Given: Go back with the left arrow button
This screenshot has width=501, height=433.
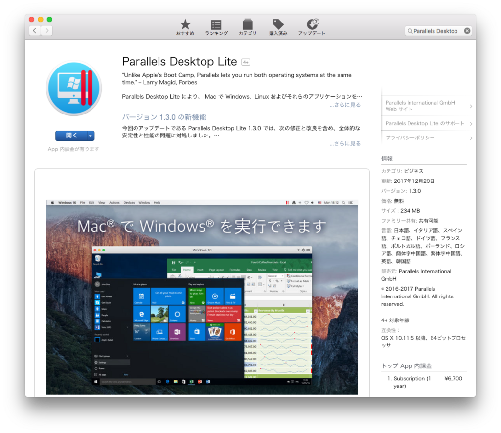Looking at the screenshot, I should pos(35,31).
